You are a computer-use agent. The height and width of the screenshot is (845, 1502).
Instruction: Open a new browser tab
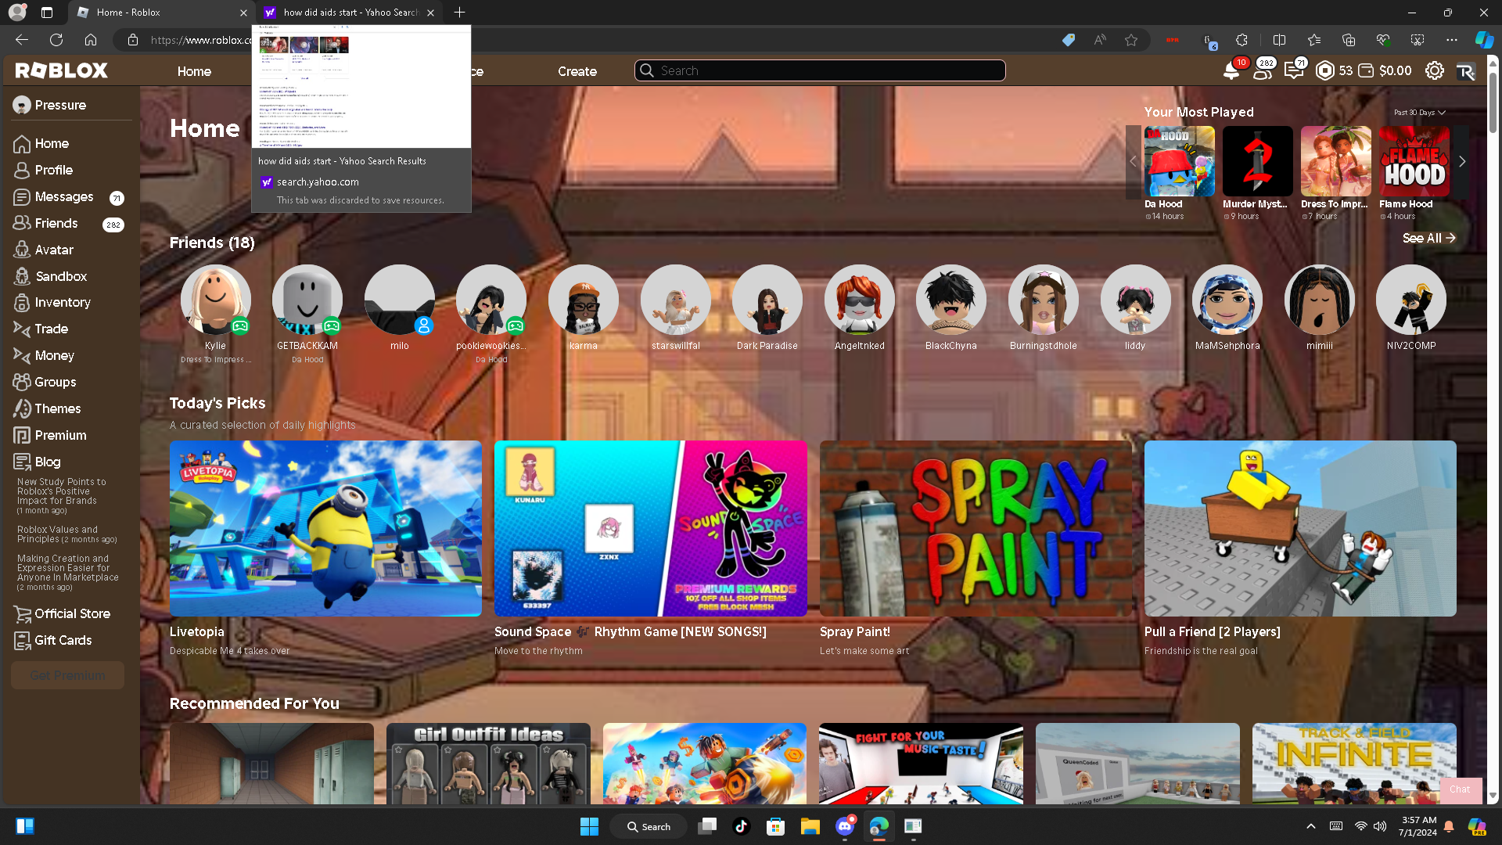pyautogui.click(x=459, y=13)
